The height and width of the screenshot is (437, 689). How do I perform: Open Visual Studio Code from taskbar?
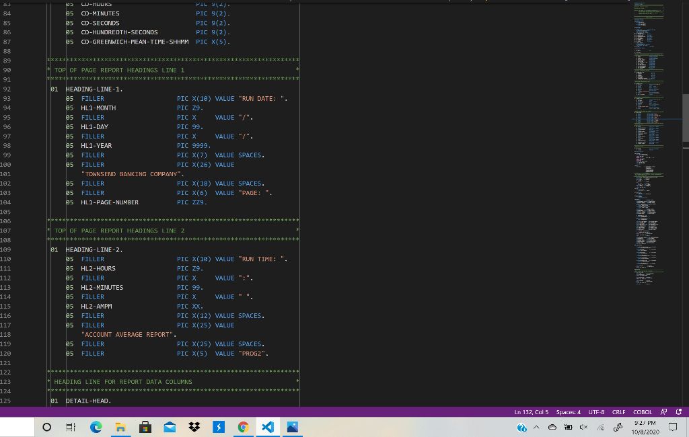(x=268, y=427)
